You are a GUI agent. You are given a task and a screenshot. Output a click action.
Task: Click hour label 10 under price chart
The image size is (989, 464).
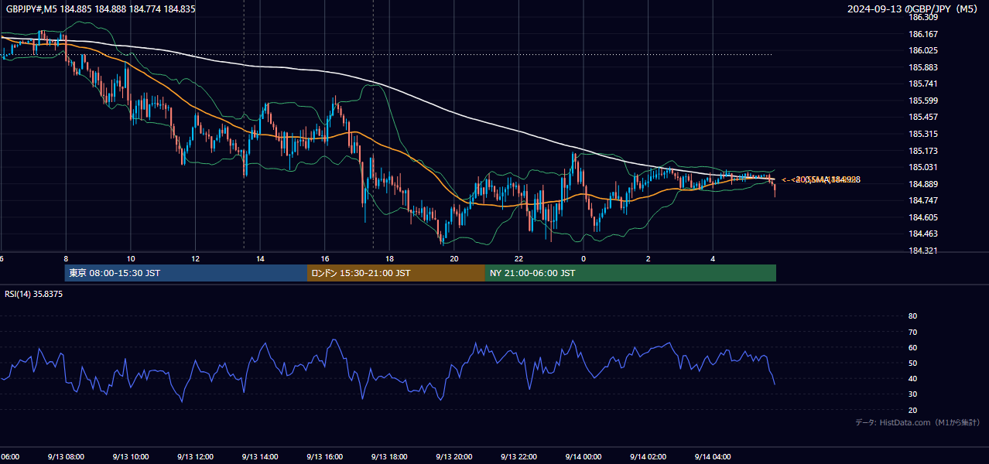coord(131,259)
